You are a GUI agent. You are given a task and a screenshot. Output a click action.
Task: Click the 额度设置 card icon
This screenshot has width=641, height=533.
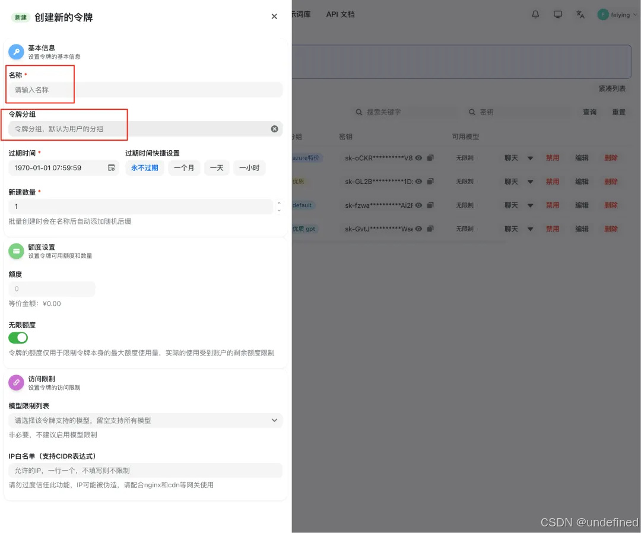16,251
